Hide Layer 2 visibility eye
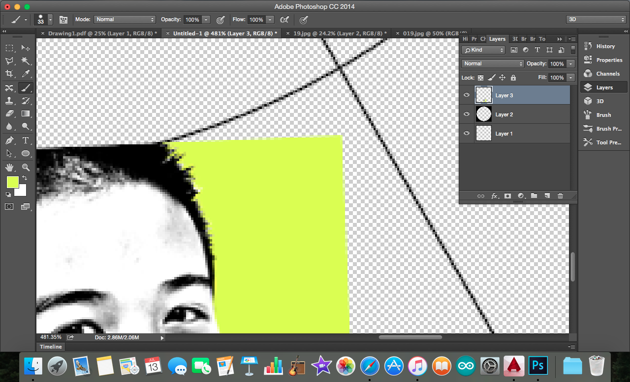The height and width of the screenshot is (382, 630). pos(467,114)
